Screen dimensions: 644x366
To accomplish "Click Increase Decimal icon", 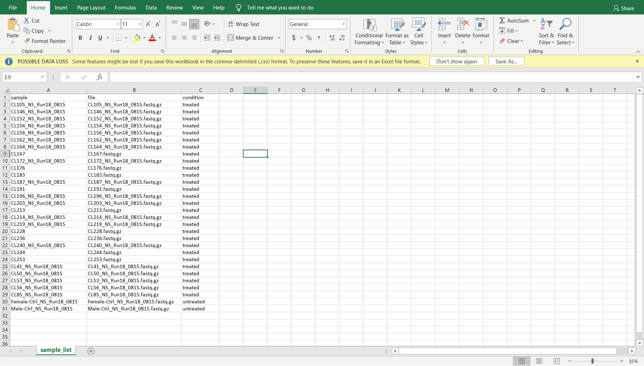I will pyautogui.click(x=332, y=38).
